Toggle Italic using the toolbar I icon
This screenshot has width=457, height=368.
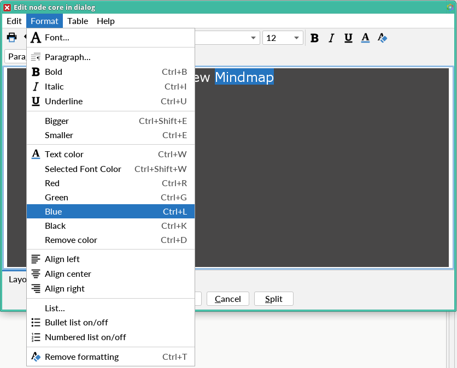(331, 38)
